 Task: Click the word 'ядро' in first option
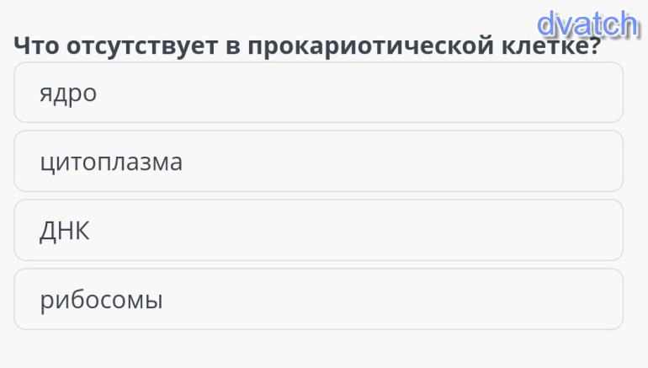pos(68,93)
